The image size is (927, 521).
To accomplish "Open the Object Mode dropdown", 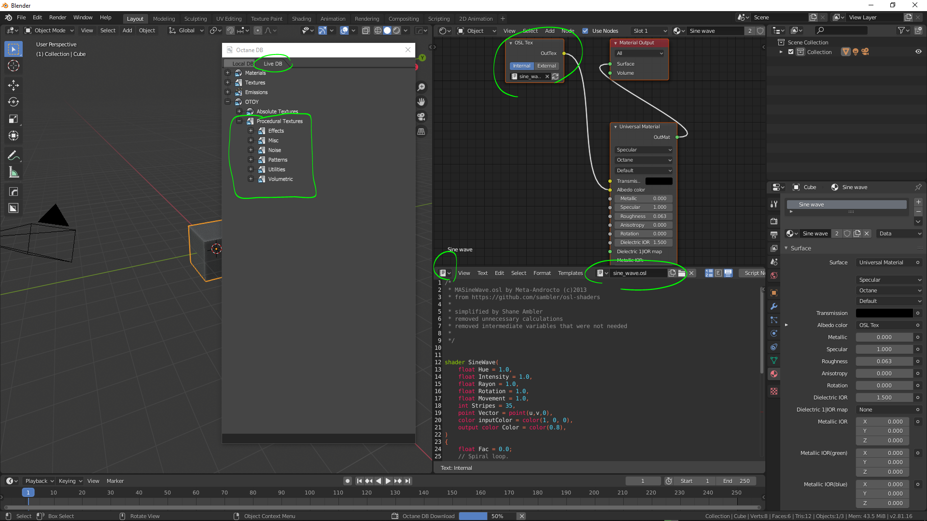I will coord(49,30).
